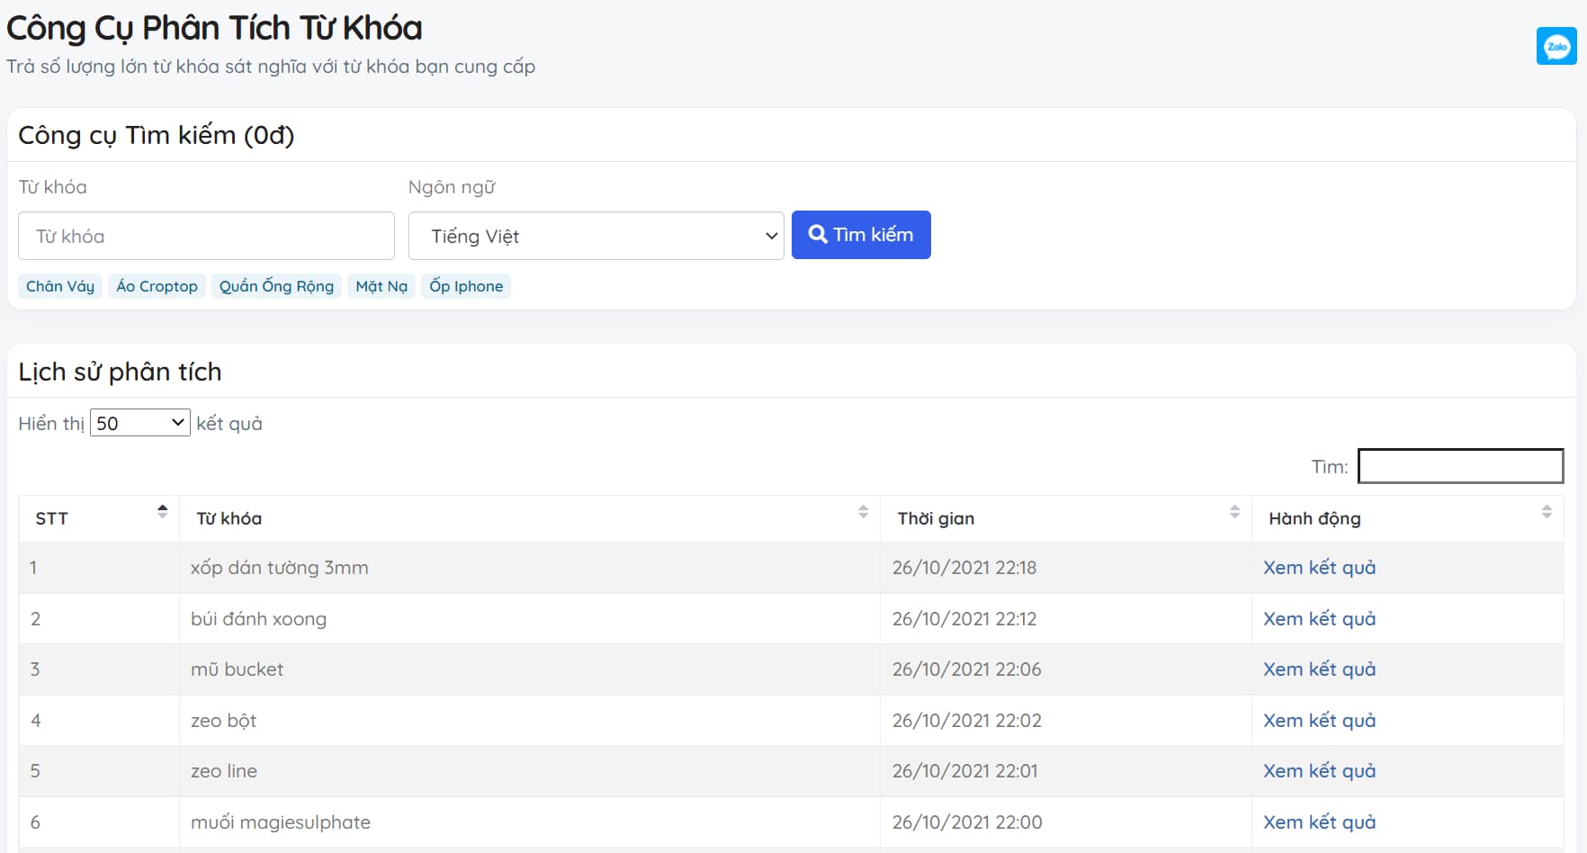Pick the Quần Ống Rộng suggestion tag
This screenshot has height=853, width=1587.
click(x=276, y=286)
